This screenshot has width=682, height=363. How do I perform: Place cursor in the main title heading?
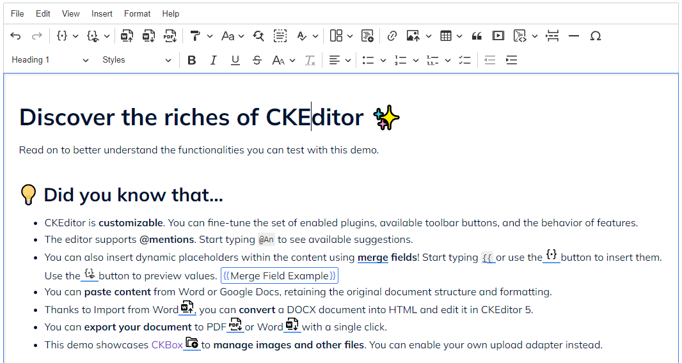click(x=191, y=118)
